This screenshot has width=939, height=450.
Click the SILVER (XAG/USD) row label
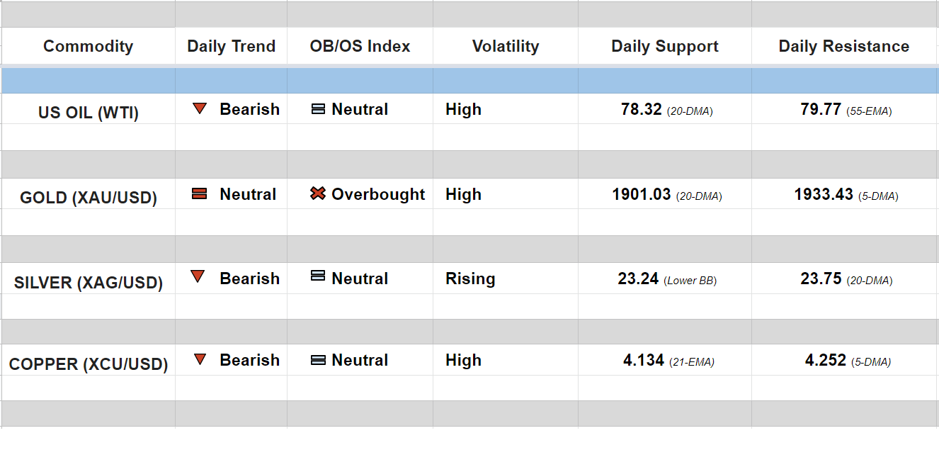(x=88, y=283)
